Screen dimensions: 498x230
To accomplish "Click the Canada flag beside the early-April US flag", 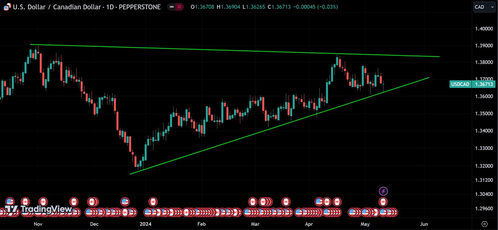I will pos(327,202).
